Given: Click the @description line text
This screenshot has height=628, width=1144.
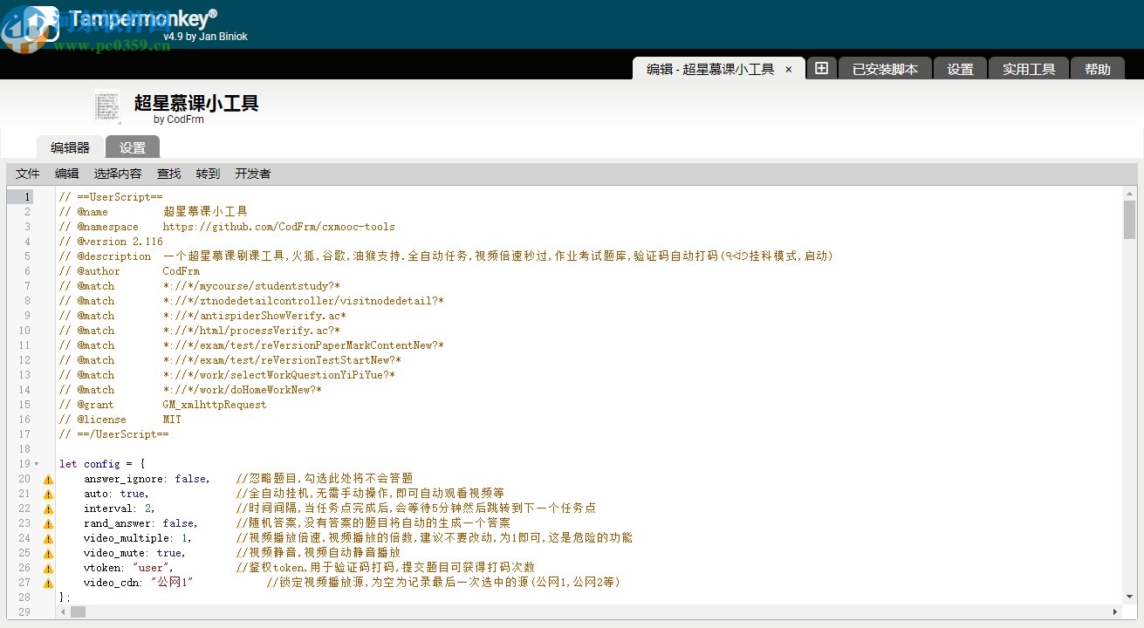Looking at the screenshot, I should pos(446,256).
